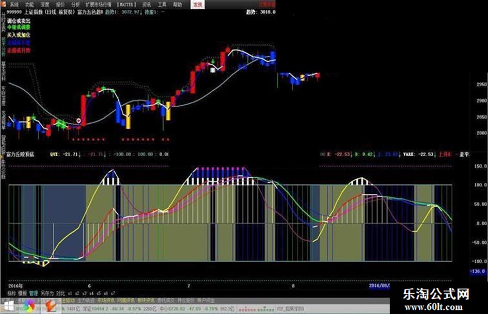The width and height of the screenshot is (488, 314).
Task: Open the 扩展市场行情 menu
Action: [99, 4]
